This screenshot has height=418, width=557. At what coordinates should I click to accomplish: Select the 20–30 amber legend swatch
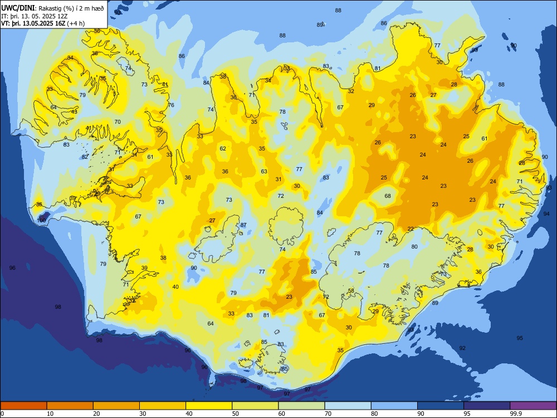point(116,406)
